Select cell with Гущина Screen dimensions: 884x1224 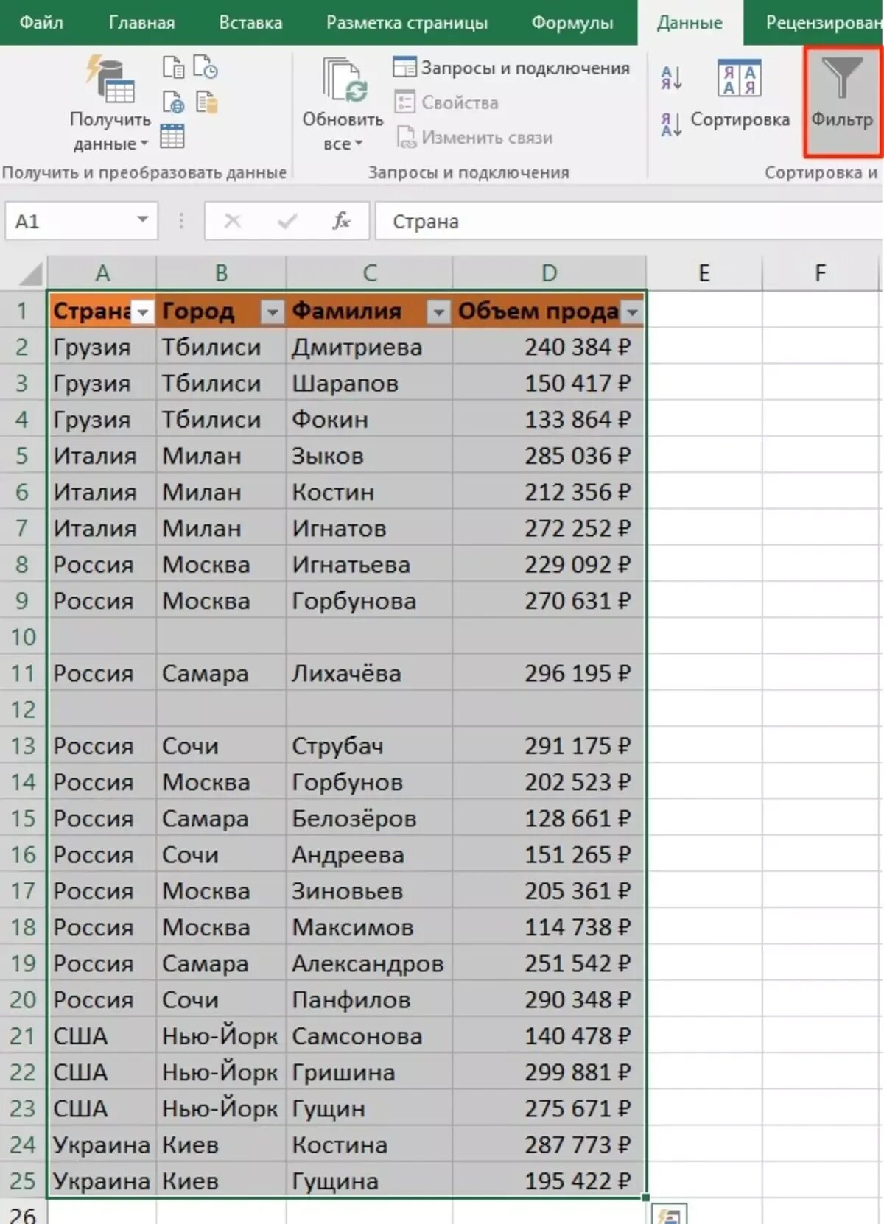point(369,1181)
